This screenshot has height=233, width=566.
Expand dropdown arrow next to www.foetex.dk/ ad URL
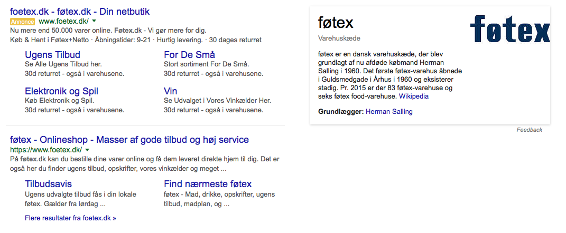click(x=94, y=21)
